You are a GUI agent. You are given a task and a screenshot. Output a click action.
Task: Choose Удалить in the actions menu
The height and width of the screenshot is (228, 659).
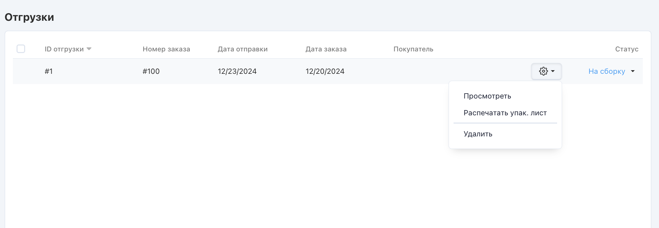478,134
